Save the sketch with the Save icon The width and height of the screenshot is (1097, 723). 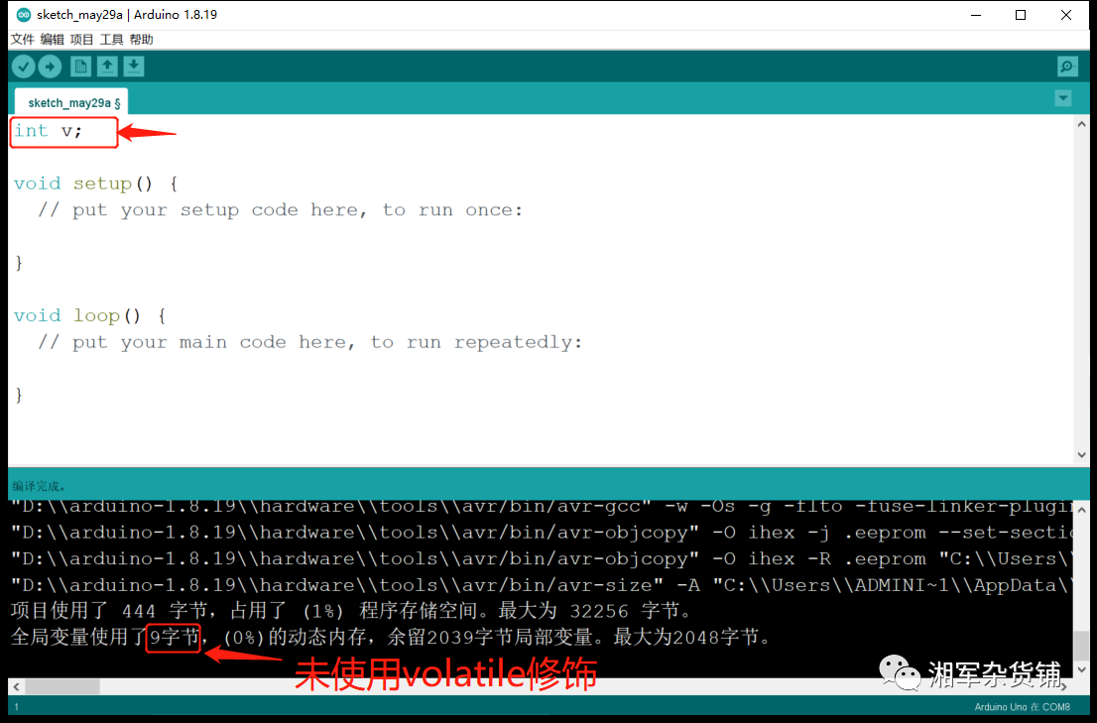pos(134,66)
